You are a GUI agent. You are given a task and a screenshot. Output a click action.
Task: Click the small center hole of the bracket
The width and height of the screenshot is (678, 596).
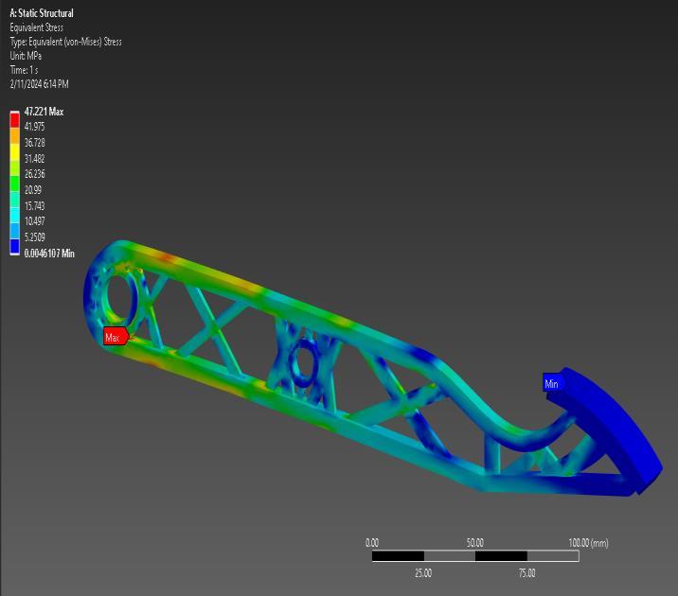(304, 363)
